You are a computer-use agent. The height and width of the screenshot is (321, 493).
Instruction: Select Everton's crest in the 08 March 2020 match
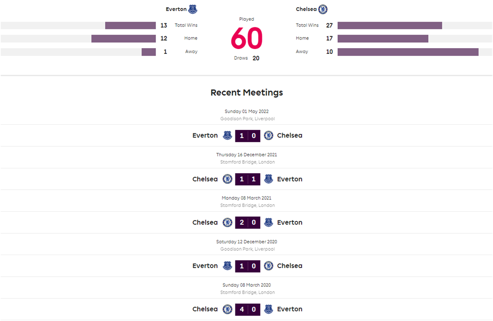click(x=269, y=309)
